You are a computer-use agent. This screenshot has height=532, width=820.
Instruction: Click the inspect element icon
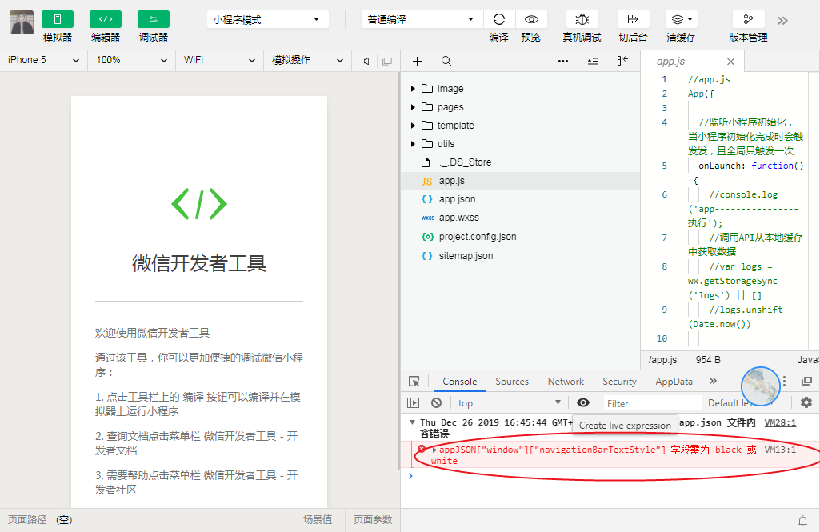(414, 382)
